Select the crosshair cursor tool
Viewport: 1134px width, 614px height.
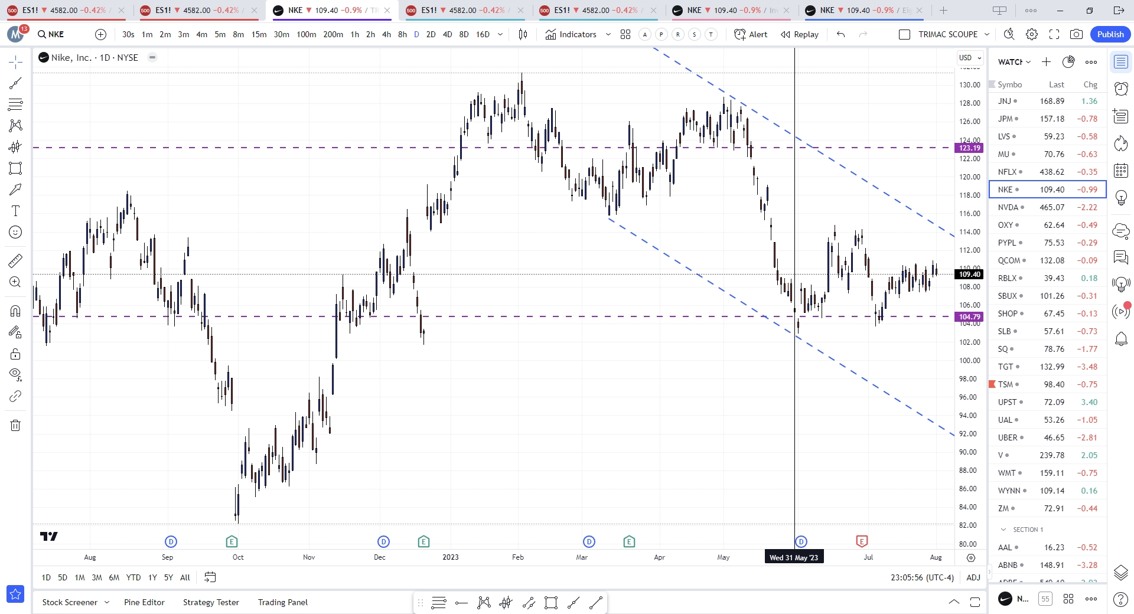[15, 62]
